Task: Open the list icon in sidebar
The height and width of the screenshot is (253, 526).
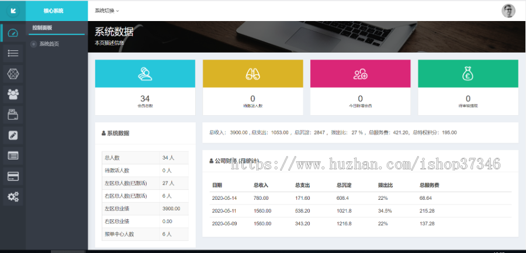Action: (x=13, y=53)
